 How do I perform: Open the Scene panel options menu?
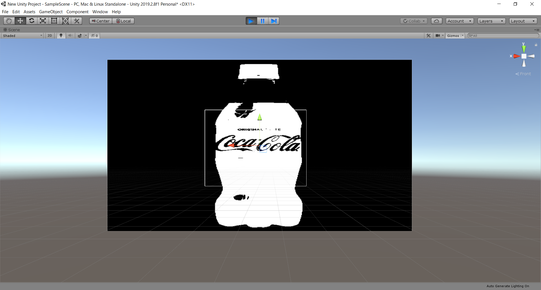pos(537,30)
